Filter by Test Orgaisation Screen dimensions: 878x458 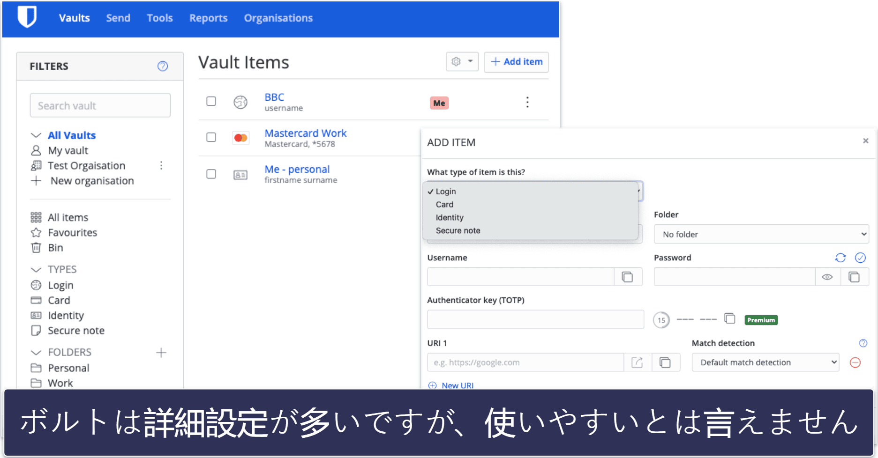pyautogui.click(x=87, y=165)
